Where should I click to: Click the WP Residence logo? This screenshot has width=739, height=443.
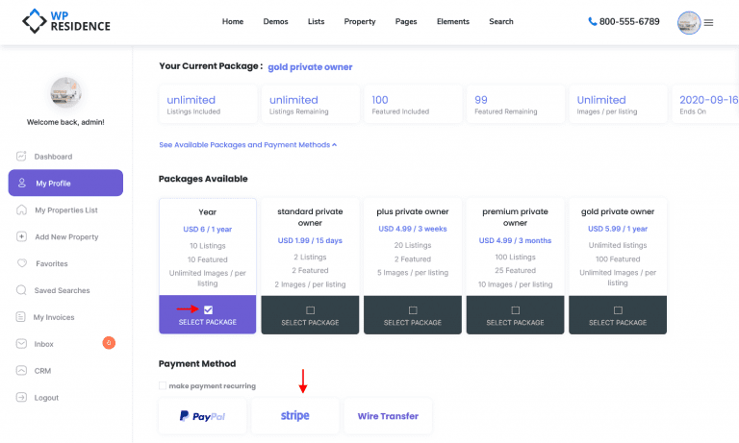tap(66, 22)
